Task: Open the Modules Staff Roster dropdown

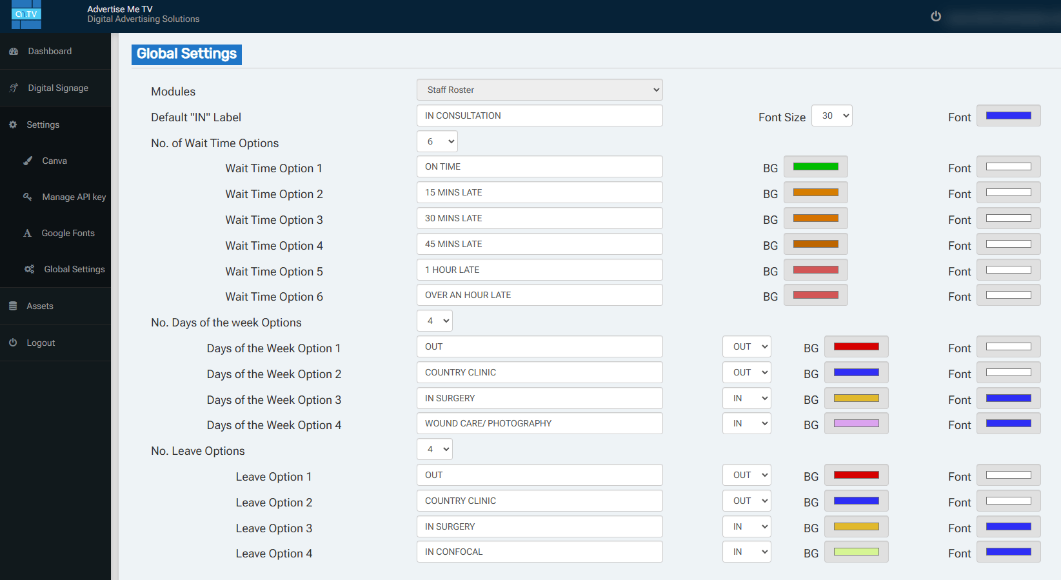Action: point(539,90)
